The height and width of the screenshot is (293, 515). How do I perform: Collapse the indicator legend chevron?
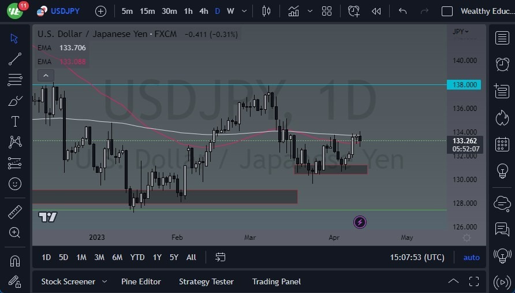point(46,76)
